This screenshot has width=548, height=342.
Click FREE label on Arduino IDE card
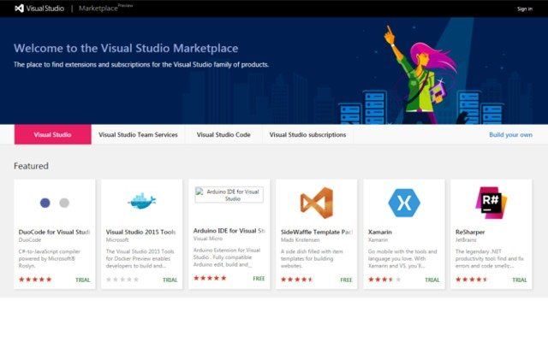click(x=259, y=279)
